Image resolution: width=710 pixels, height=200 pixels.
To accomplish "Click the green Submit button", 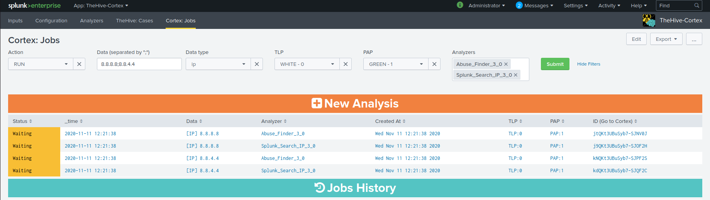I will click(555, 64).
